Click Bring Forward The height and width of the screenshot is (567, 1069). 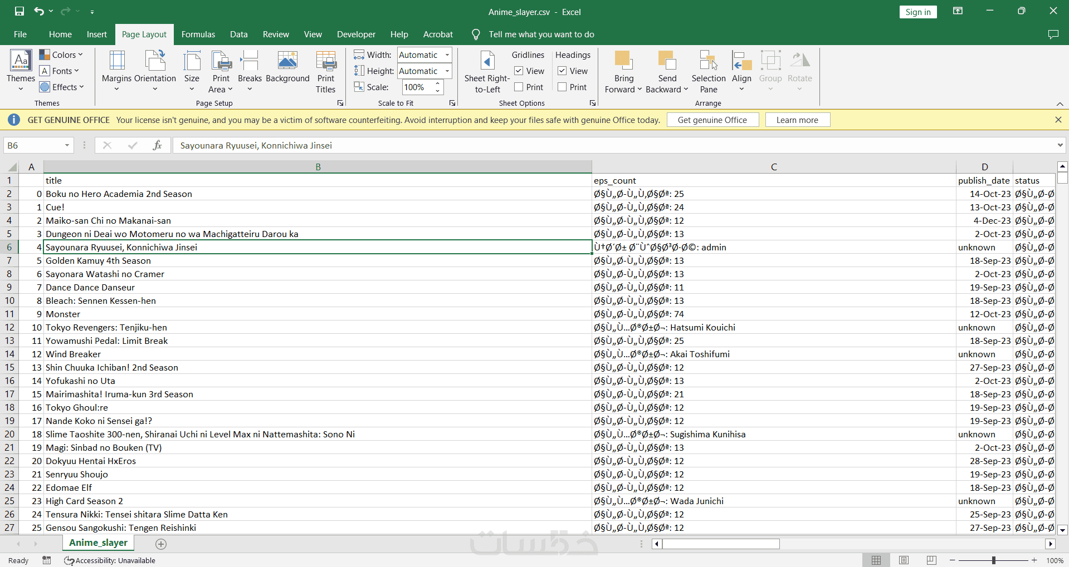(x=623, y=71)
